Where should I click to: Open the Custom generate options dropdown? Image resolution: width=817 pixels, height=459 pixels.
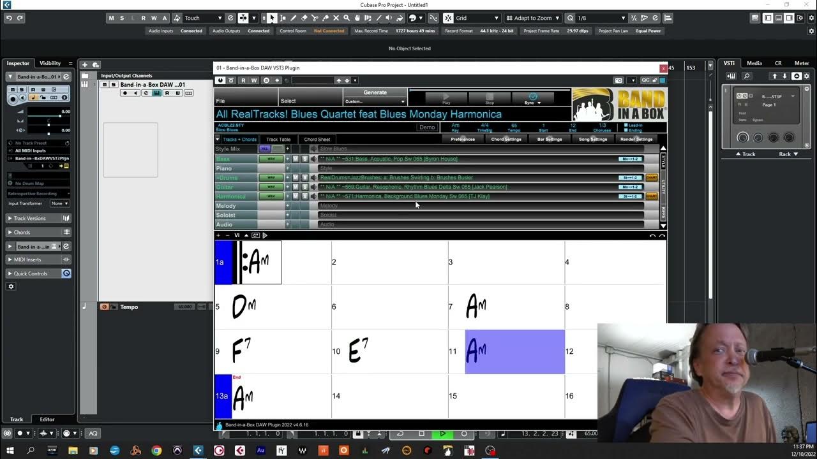[x=375, y=101]
